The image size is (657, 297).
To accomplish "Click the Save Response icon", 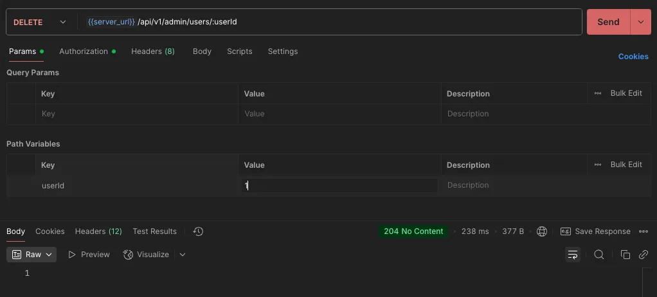I will click(x=565, y=231).
